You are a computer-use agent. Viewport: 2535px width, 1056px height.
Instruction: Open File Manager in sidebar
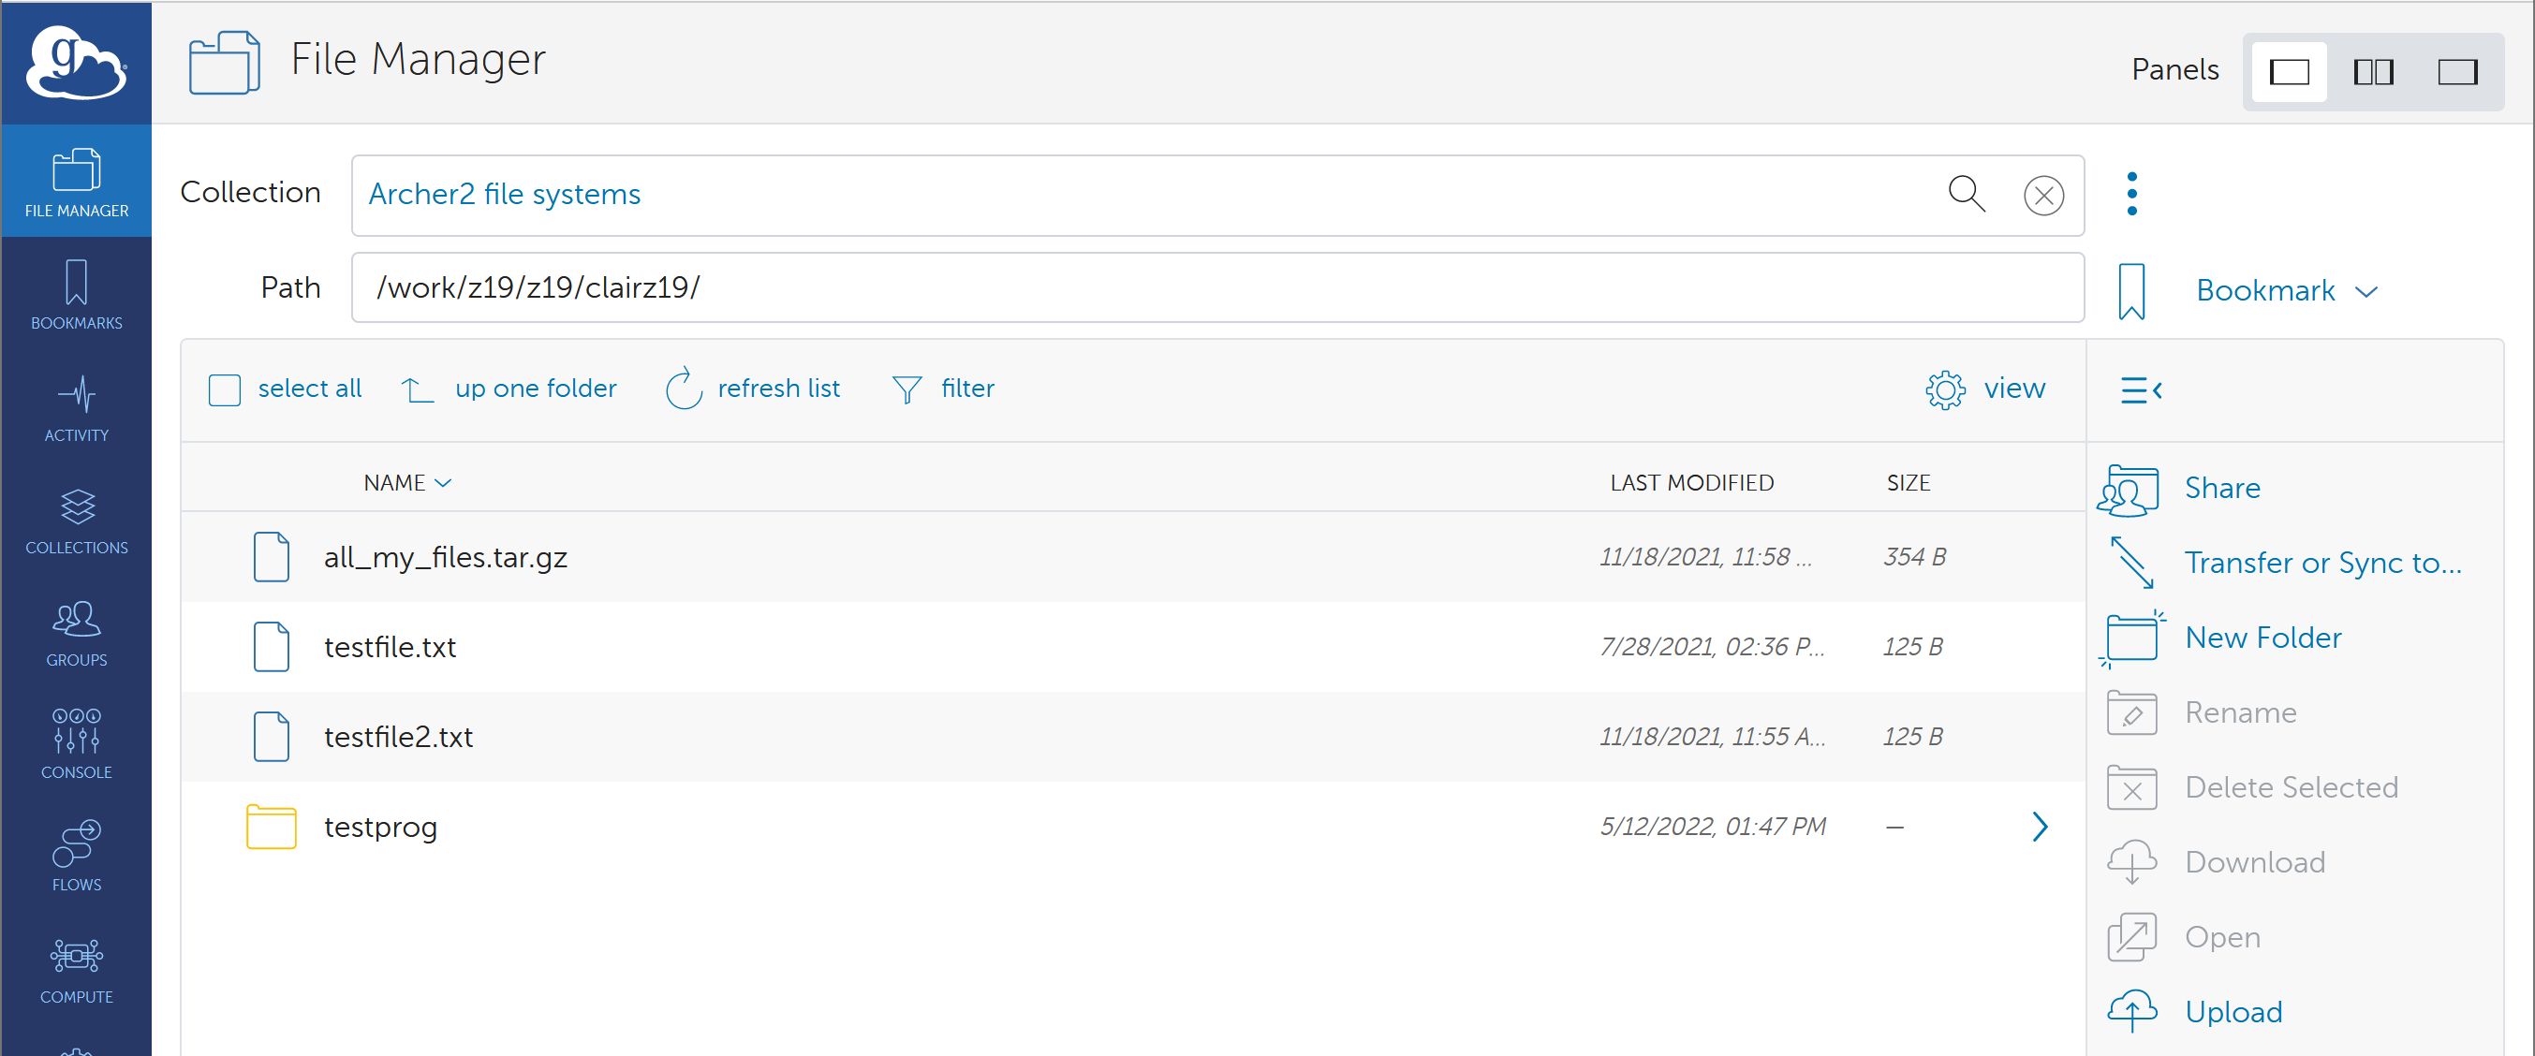[76, 181]
